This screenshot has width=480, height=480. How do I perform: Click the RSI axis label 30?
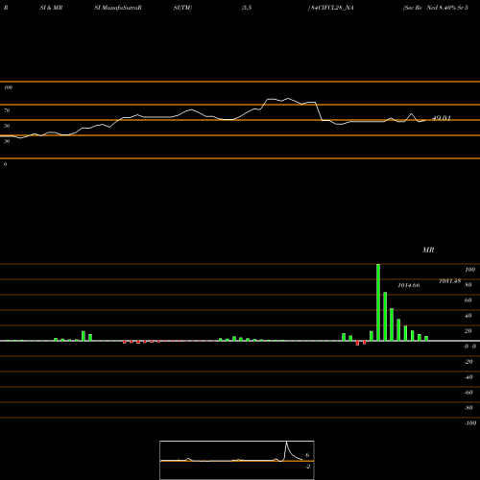point(7,141)
